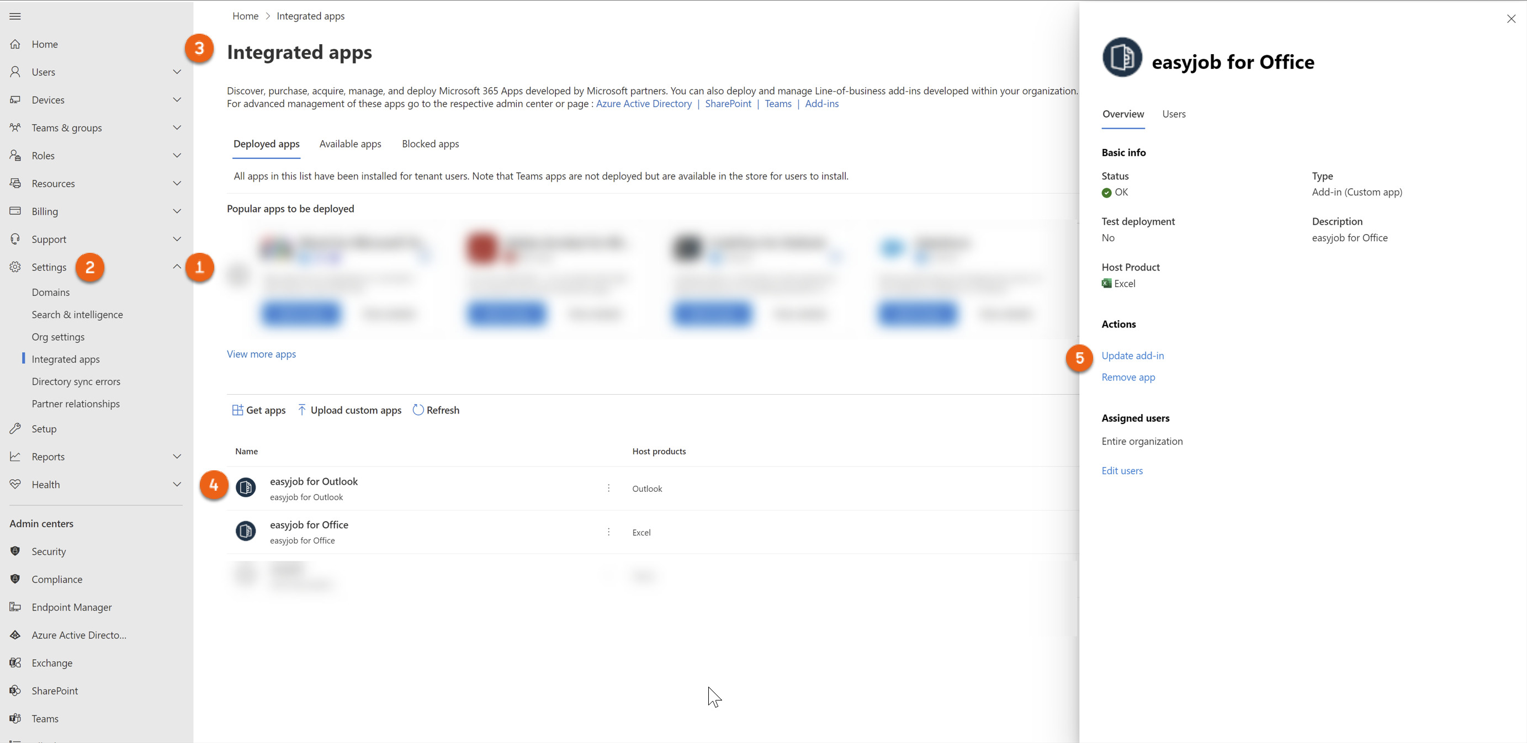Open Exchange admin center icon

[15, 662]
